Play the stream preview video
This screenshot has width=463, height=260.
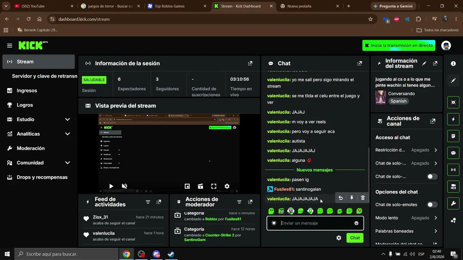(111, 186)
